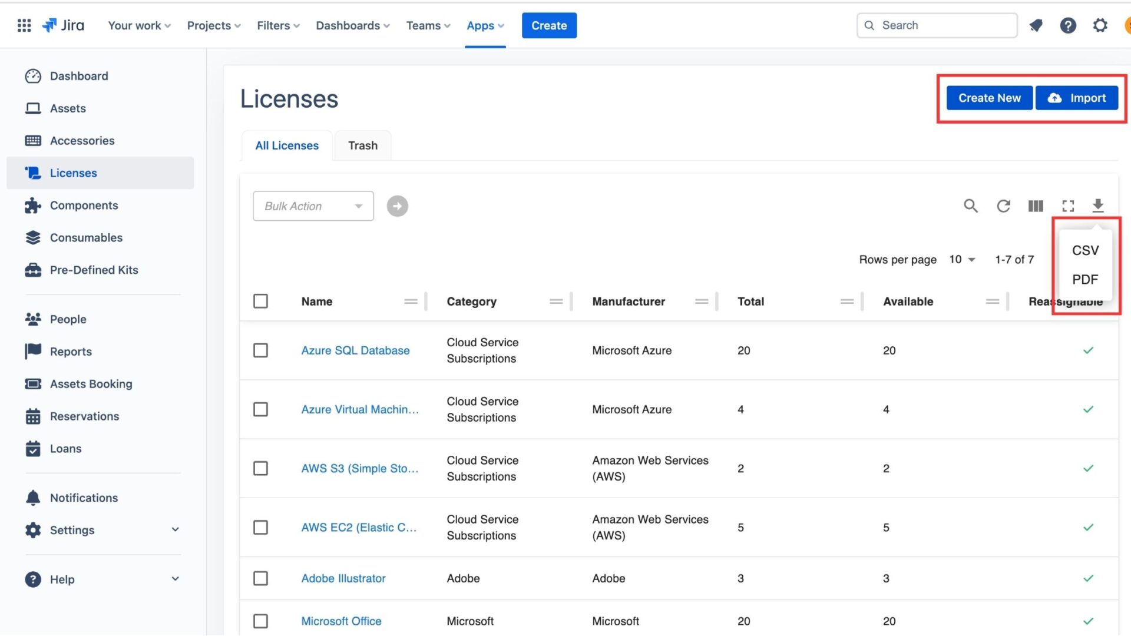
Task: Check the AWS EC2 row checkbox
Action: (260, 527)
